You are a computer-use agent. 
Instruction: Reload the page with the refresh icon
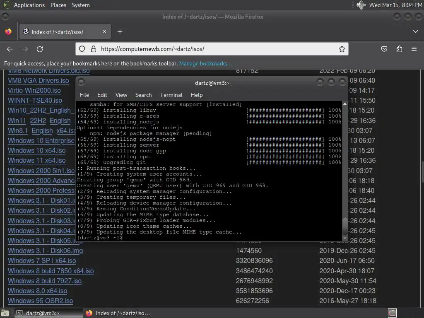[x=40, y=49]
